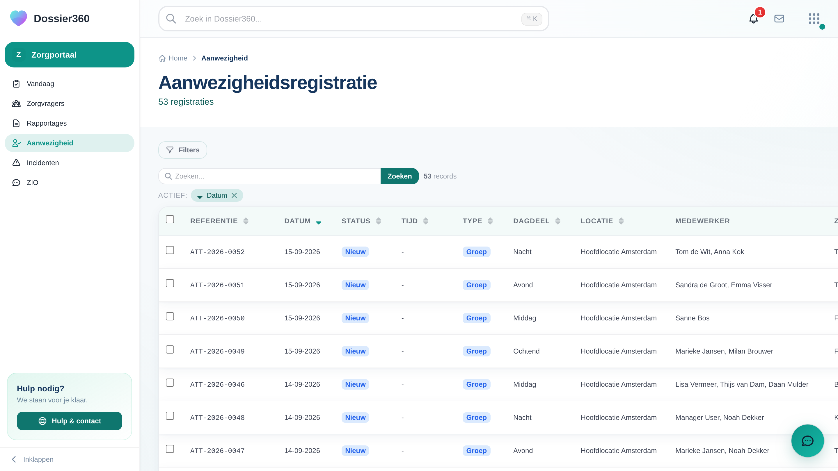
Task: Check the row ATT-2026-0049
Action: coord(170,349)
